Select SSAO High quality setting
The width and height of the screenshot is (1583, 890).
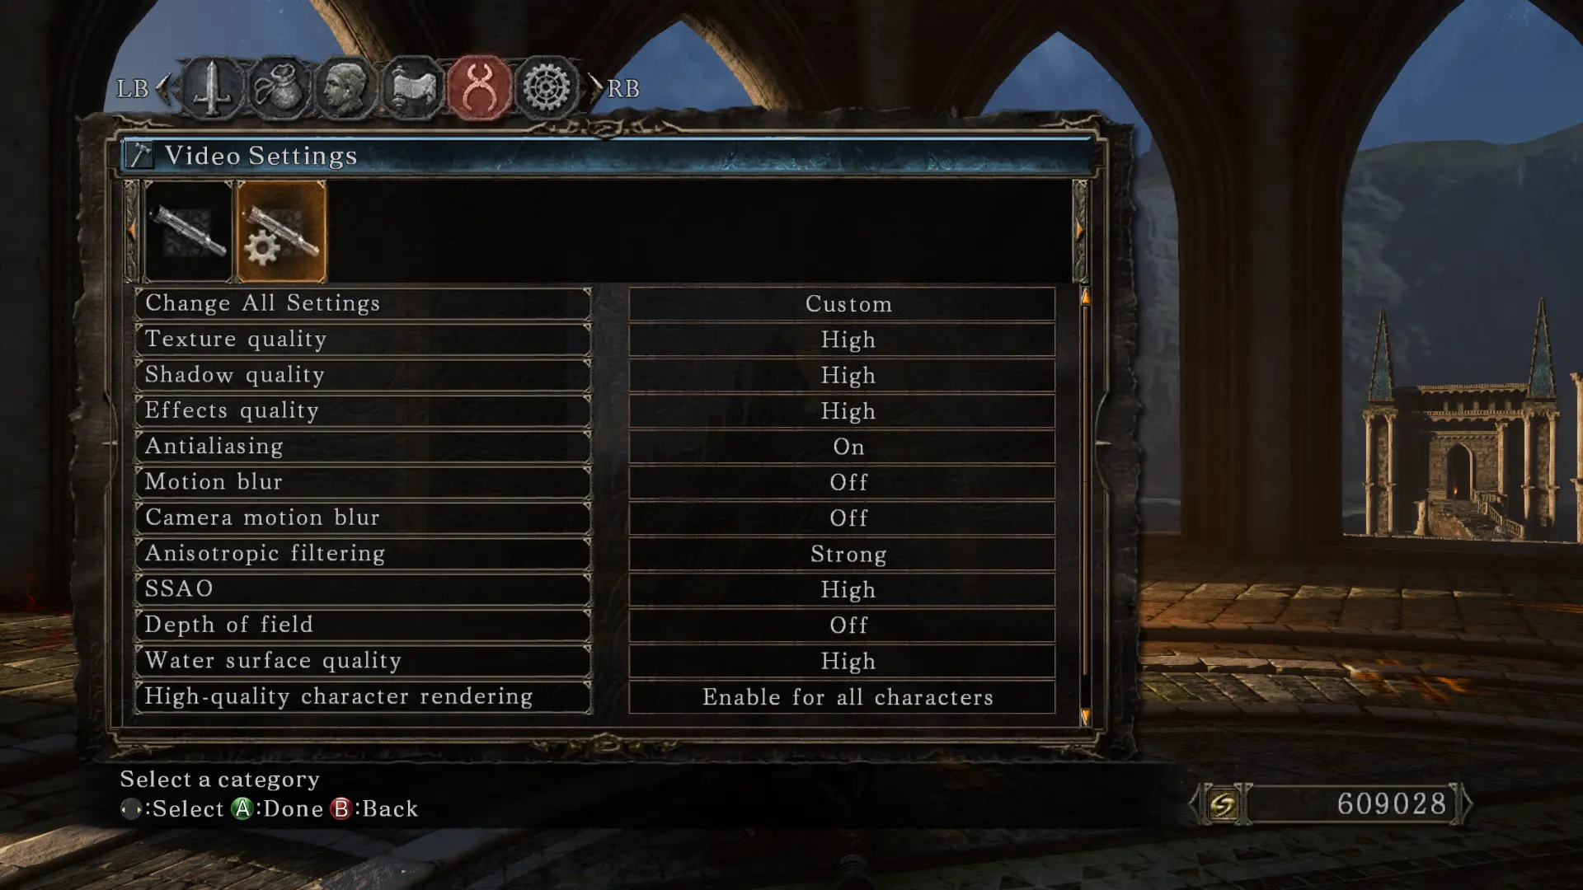click(x=847, y=589)
